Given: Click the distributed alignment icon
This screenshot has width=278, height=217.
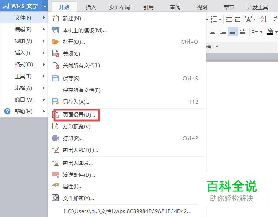Looking at the screenshot, I should (x=242, y=32).
